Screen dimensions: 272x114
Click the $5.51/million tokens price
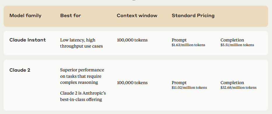tap(237, 45)
